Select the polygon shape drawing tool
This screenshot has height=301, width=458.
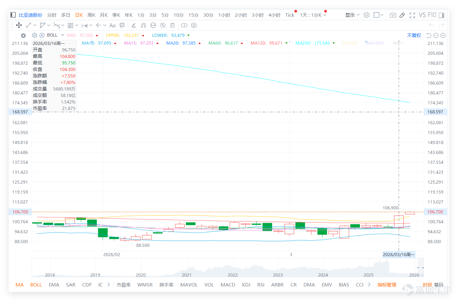43,25
